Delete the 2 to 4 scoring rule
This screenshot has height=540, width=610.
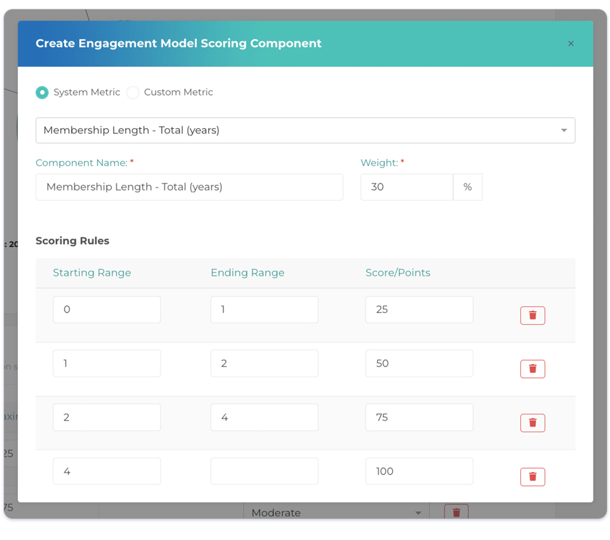click(532, 423)
